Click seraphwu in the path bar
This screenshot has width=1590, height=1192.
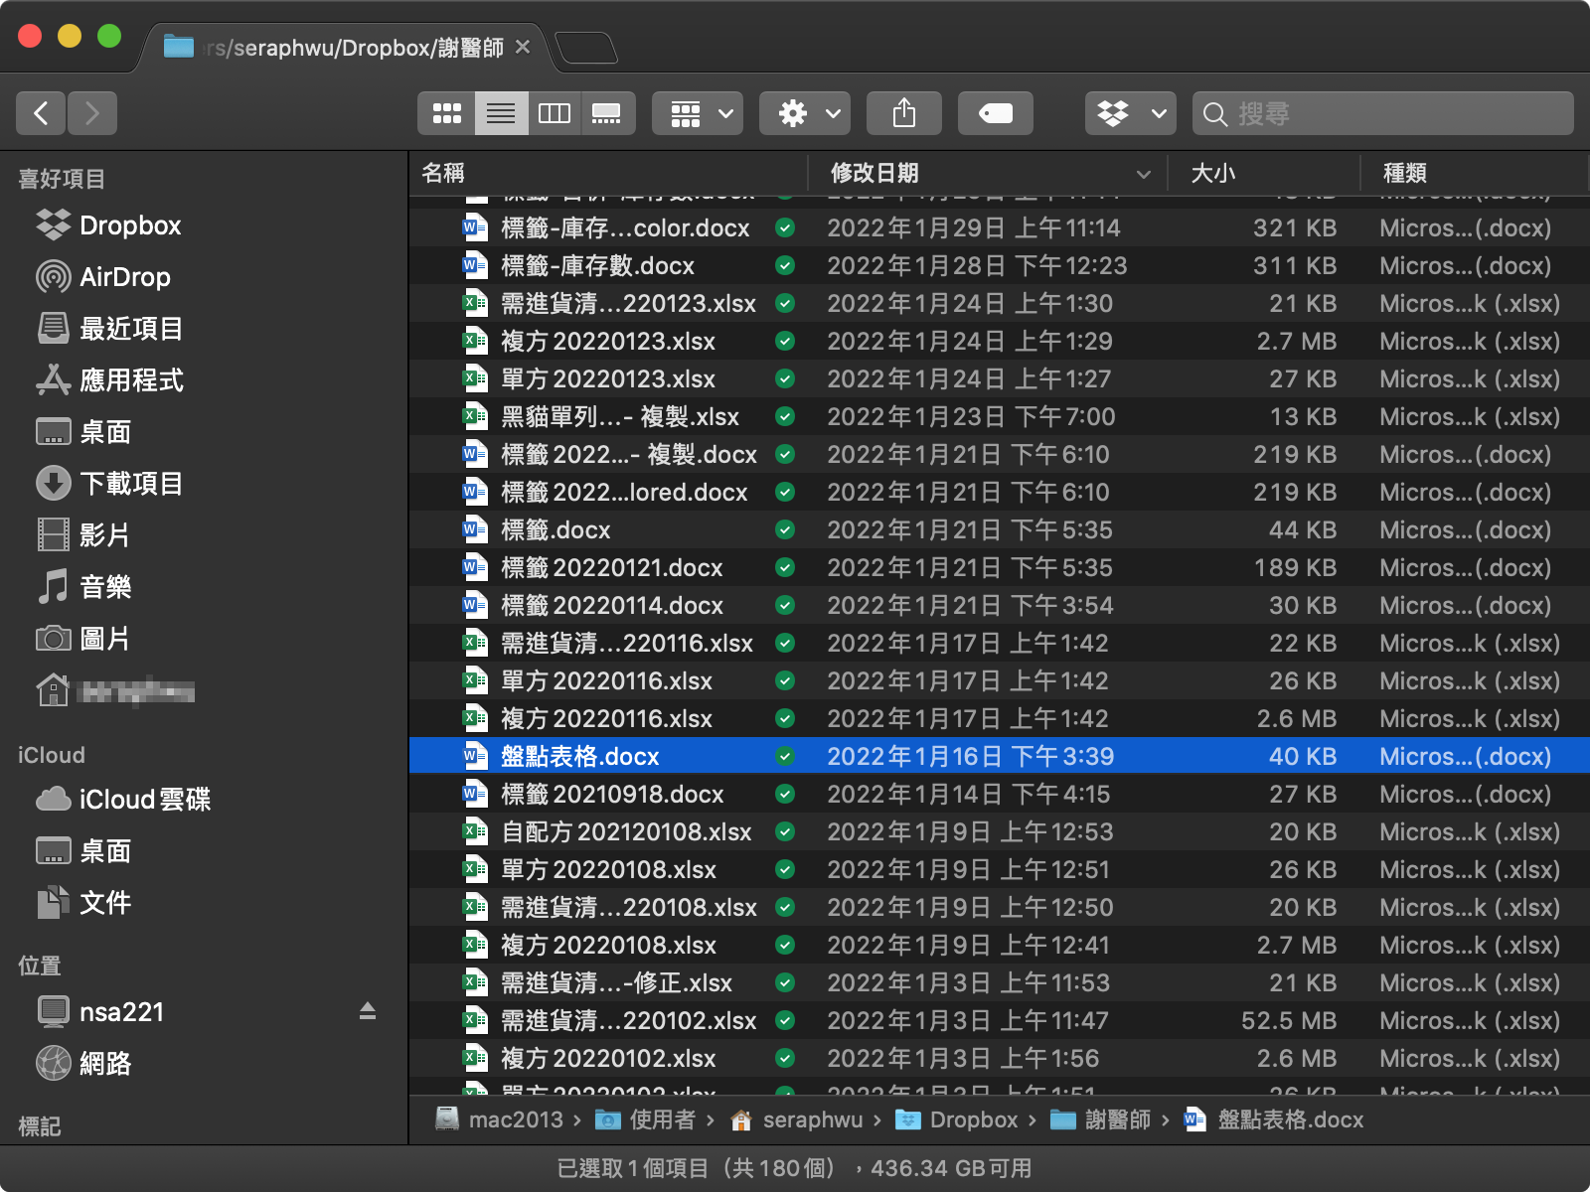point(811,1120)
